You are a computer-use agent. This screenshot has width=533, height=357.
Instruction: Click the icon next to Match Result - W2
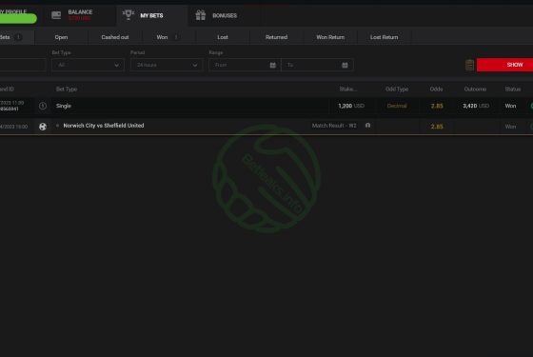367,126
